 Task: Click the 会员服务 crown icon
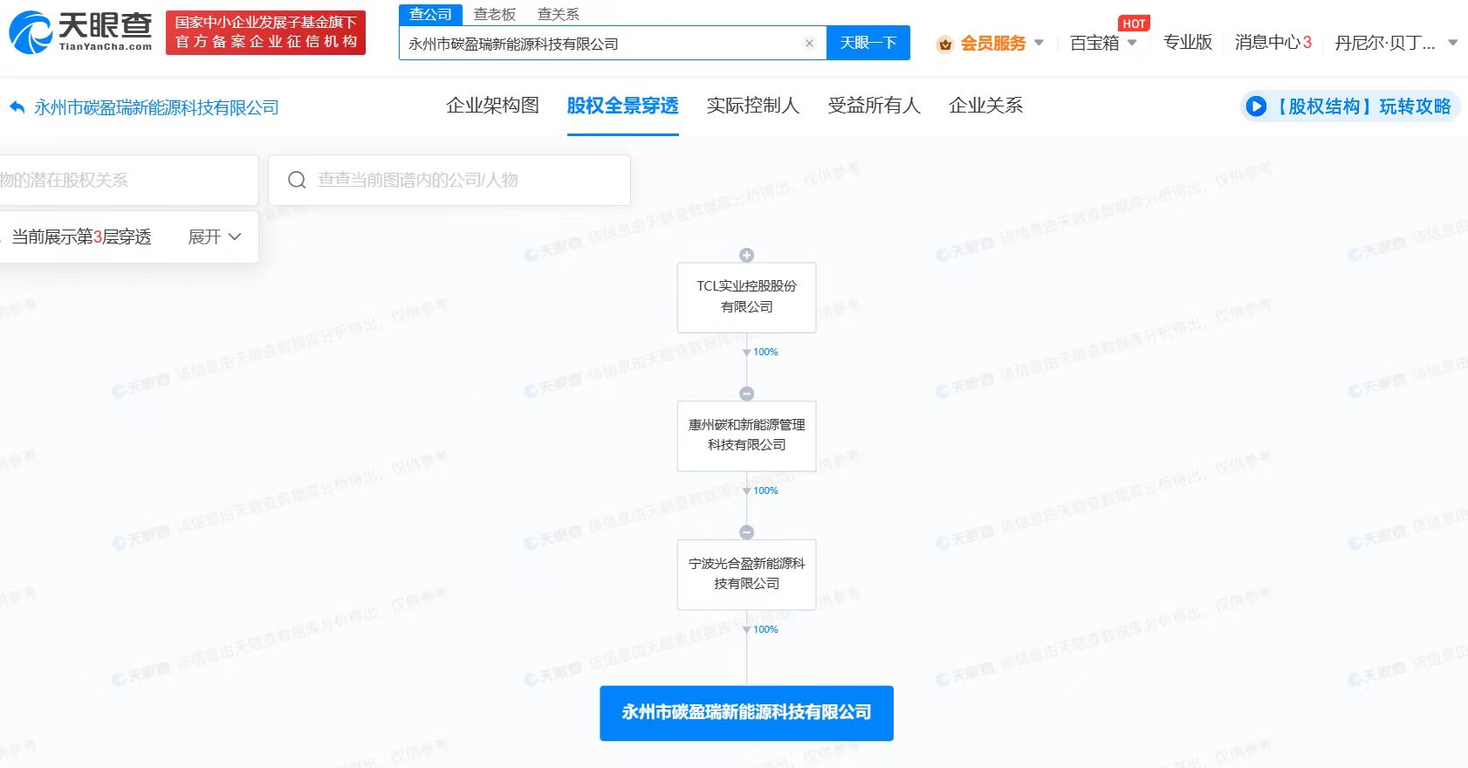(x=944, y=44)
